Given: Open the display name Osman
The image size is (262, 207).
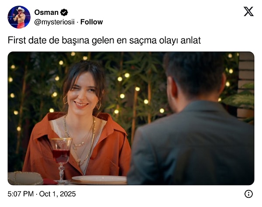Looking at the screenshot, I should (46, 13).
